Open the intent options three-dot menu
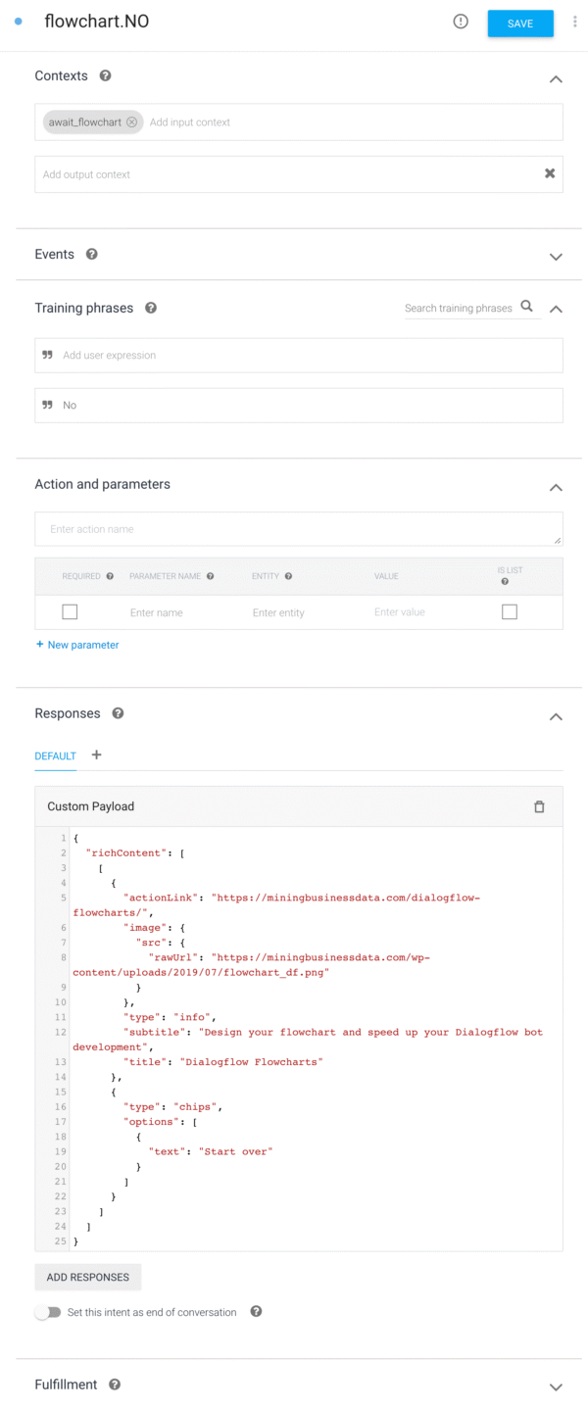The width and height of the screenshot is (588, 1410). [575, 21]
